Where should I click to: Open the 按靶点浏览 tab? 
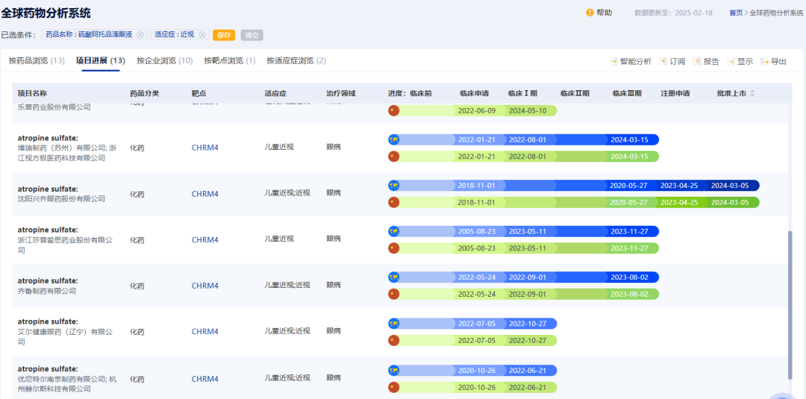point(229,60)
